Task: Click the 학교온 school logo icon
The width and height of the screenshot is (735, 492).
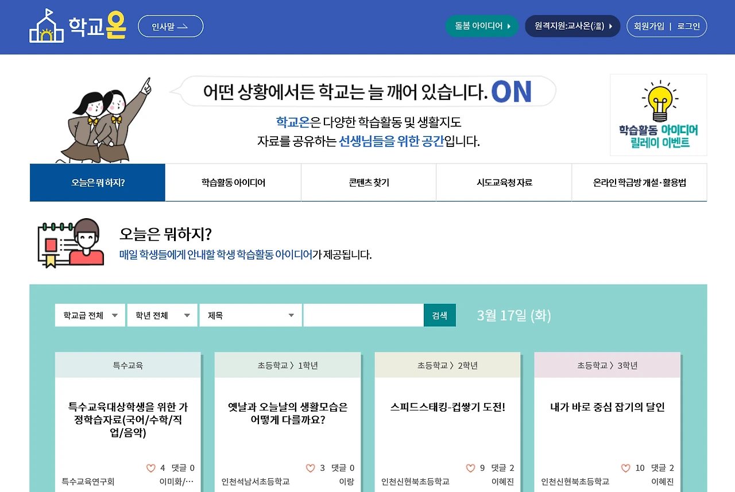Action: point(46,25)
